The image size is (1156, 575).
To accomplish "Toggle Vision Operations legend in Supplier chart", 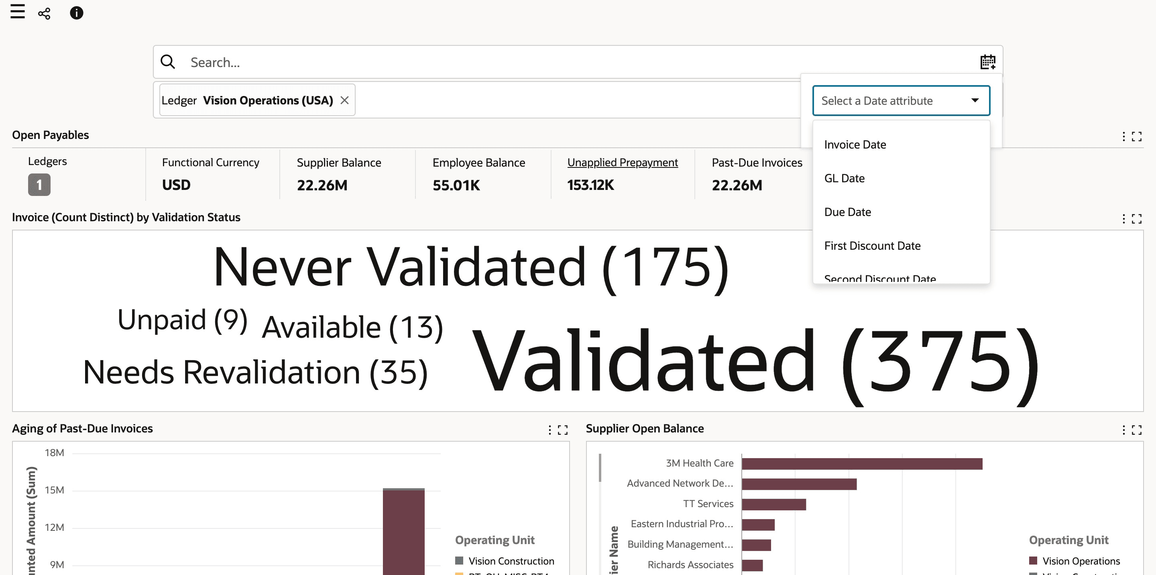I will (x=1075, y=561).
